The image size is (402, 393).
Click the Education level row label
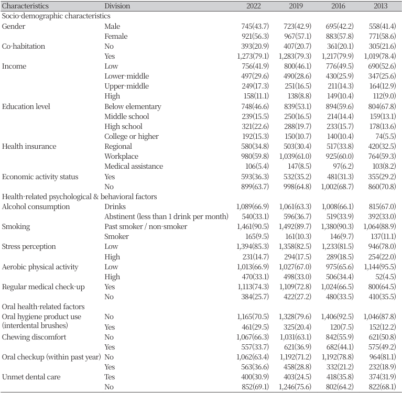26,106
